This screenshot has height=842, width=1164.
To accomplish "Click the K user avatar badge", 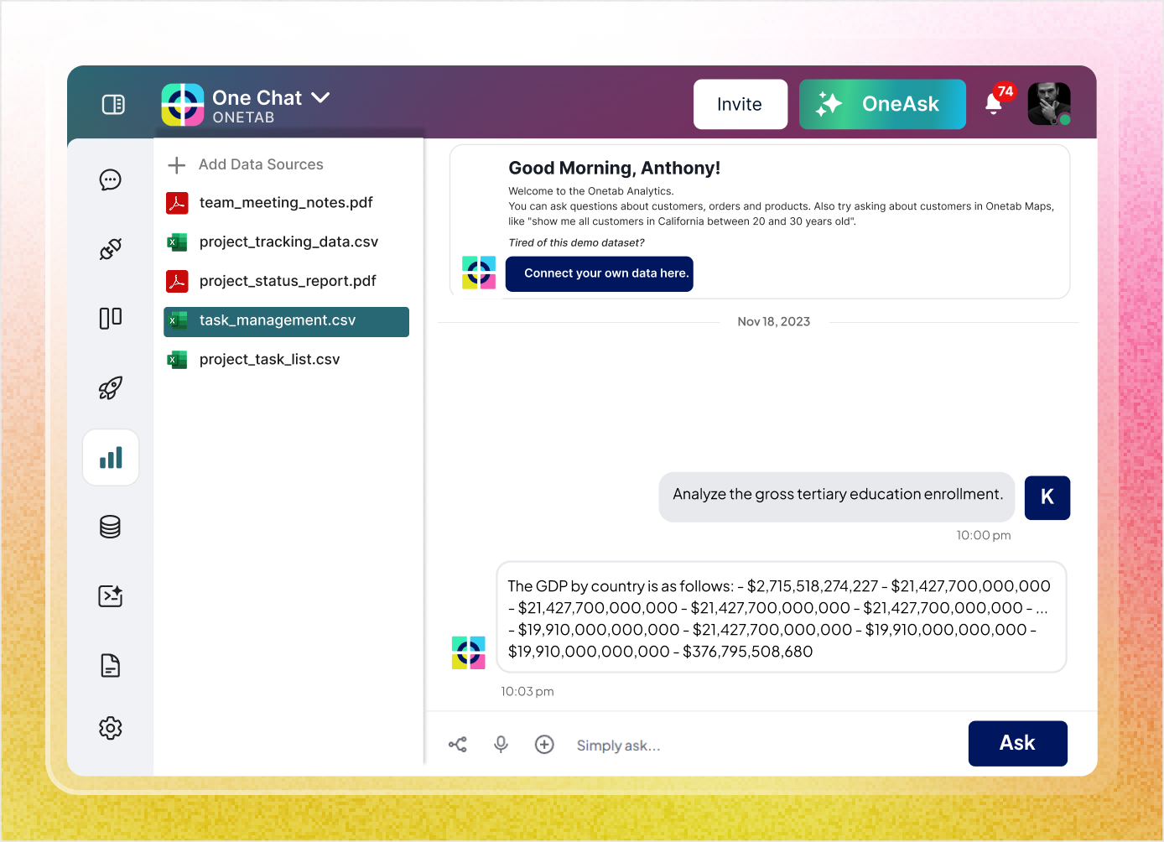I will (1047, 497).
